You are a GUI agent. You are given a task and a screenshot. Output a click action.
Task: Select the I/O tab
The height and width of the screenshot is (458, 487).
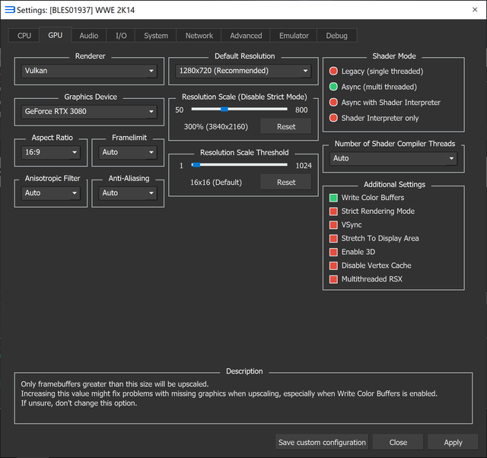(121, 36)
